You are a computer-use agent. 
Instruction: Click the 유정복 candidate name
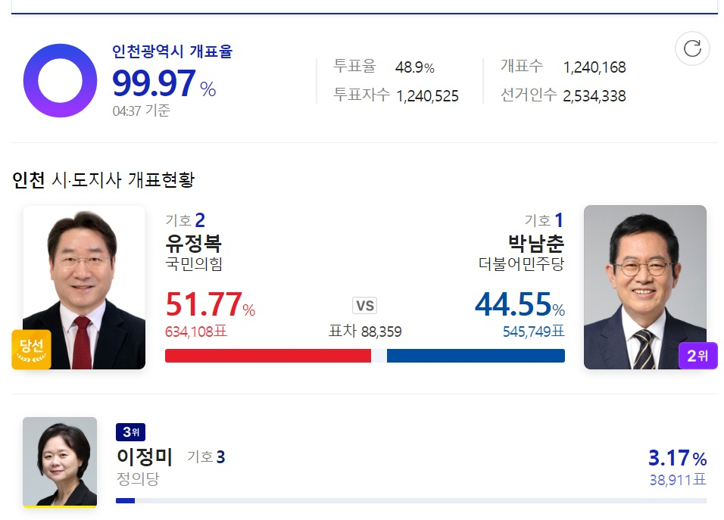tap(193, 243)
